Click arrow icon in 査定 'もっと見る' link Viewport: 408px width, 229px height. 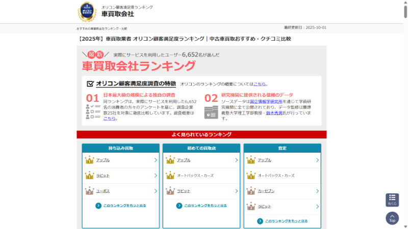pyautogui.click(x=260, y=221)
